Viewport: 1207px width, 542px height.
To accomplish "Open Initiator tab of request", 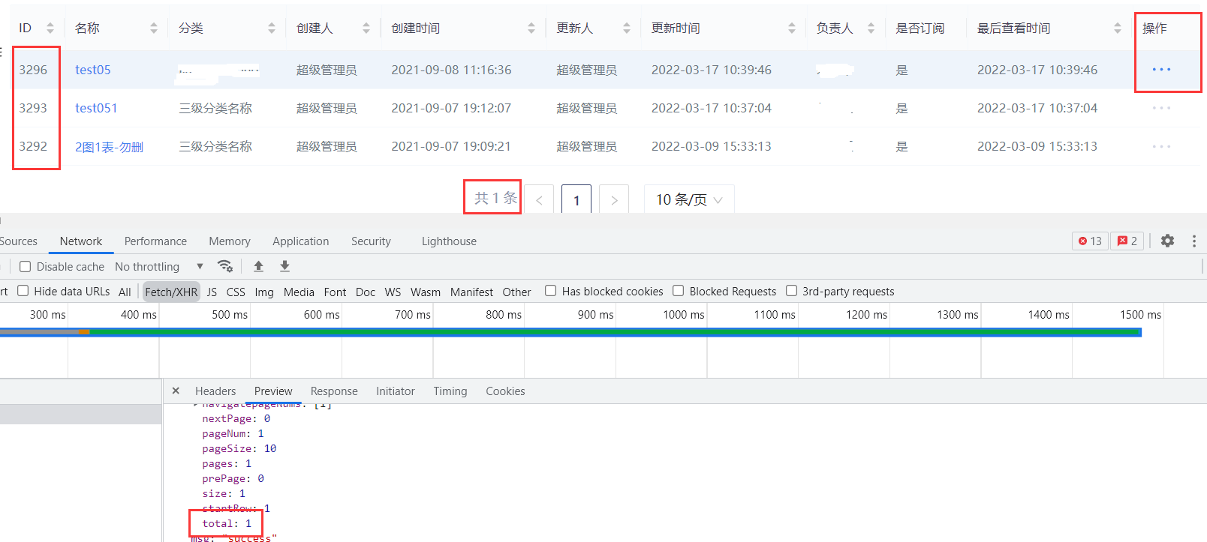I will click(x=396, y=391).
